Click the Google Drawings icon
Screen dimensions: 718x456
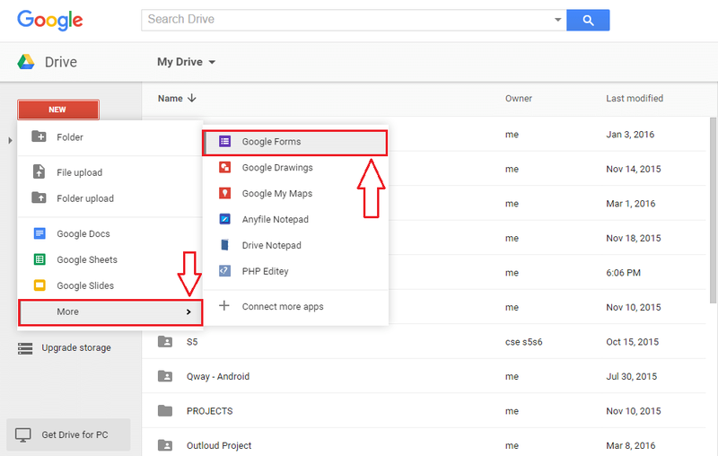pyautogui.click(x=225, y=167)
